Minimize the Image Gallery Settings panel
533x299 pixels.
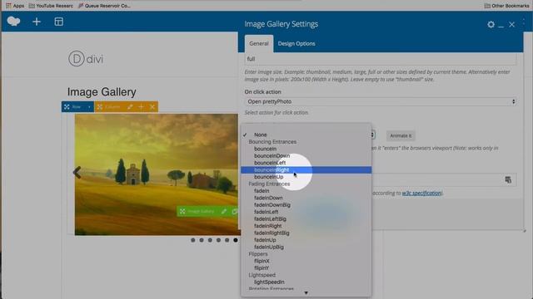501,27
